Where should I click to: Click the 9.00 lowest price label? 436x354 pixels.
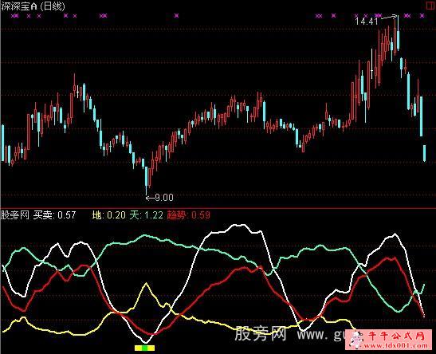click(164, 198)
